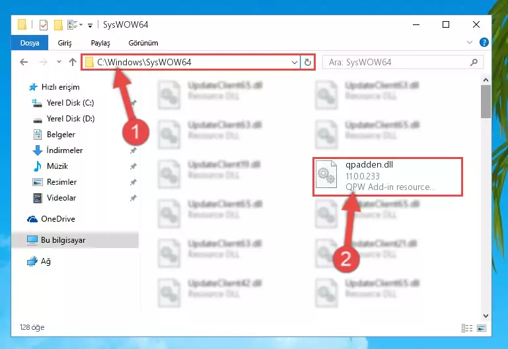The width and height of the screenshot is (508, 349).
Task: Click the Properties checkmark icon in title bar
Action: [44, 25]
